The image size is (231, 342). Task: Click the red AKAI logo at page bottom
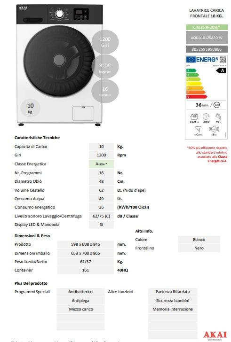(215, 335)
